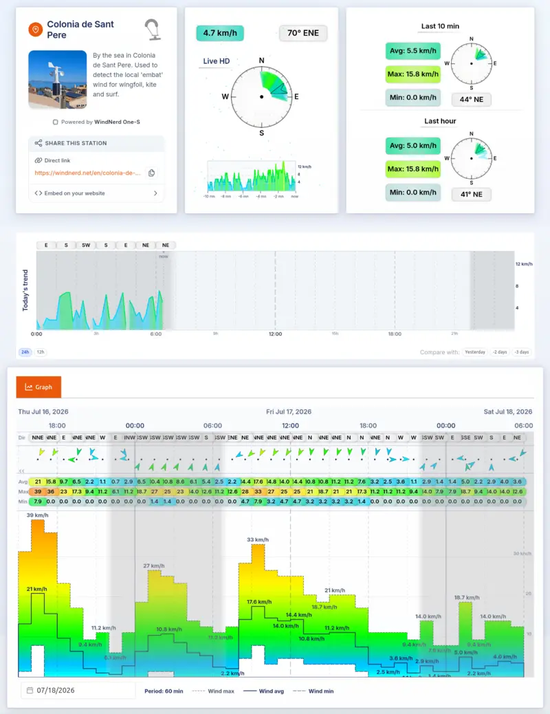550x714 pixels.
Task: Click the embed code brackets icon
Action: 38,193
